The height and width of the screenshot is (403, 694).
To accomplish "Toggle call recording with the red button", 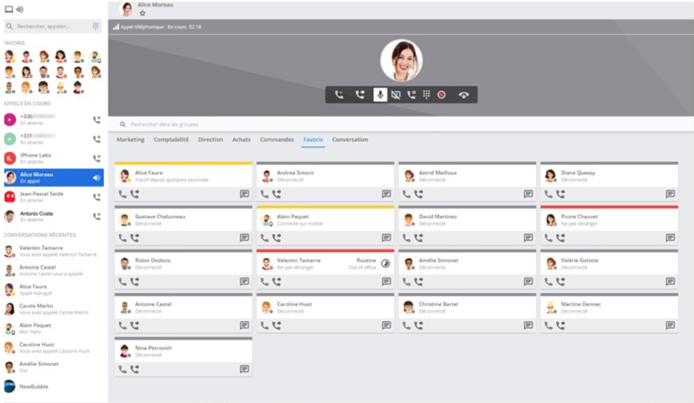I will [442, 95].
